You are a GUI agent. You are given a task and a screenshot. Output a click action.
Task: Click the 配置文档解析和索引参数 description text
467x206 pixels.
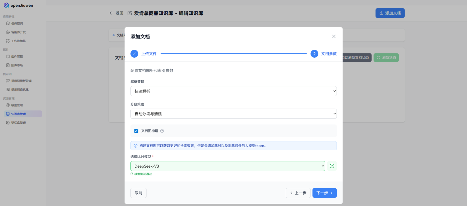152,70
